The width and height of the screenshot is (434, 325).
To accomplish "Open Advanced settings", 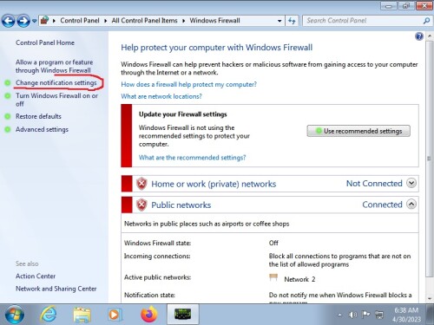I will pyautogui.click(x=42, y=129).
